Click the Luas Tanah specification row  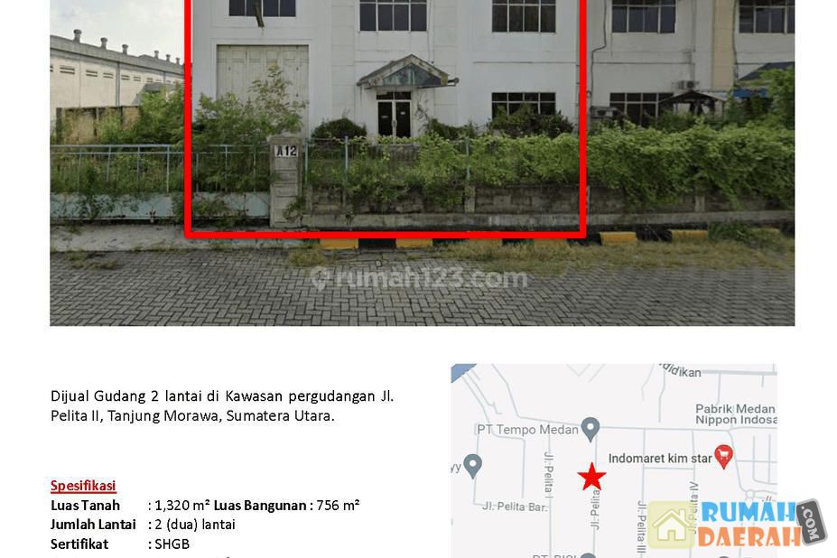(205, 505)
